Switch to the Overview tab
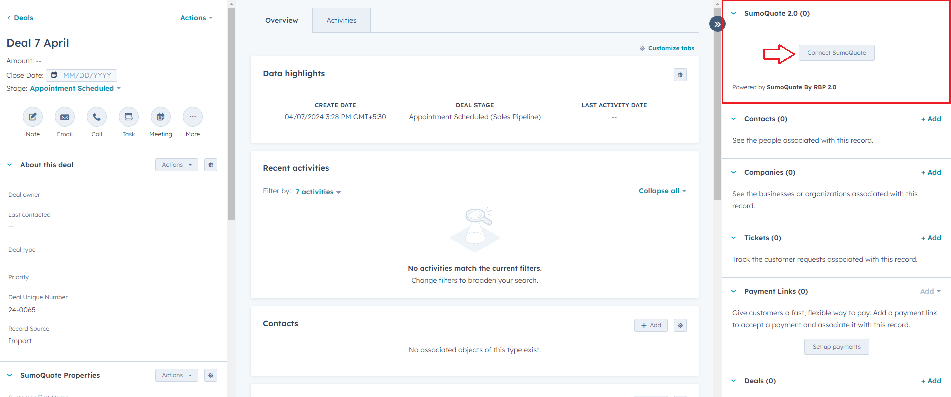Image resolution: width=951 pixels, height=397 pixels. coord(282,20)
